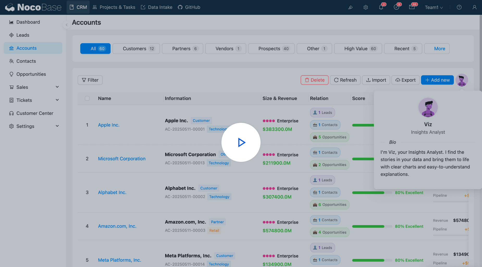Select Contacts from the sidebar
This screenshot has width=482, height=267.
pyautogui.click(x=26, y=61)
